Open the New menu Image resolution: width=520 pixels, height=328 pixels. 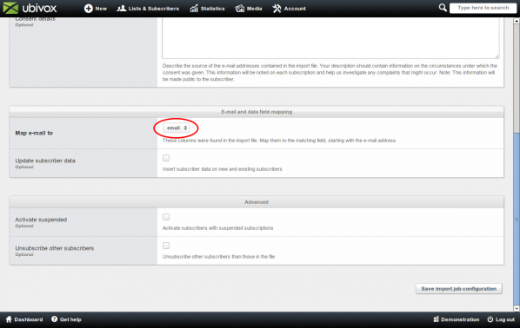96,9
